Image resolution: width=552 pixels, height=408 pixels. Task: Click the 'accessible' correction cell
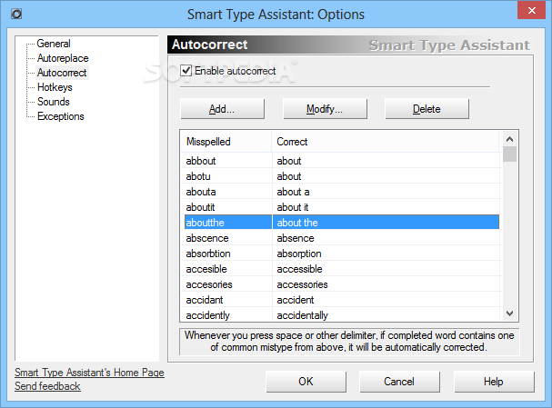[x=386, y=269]
